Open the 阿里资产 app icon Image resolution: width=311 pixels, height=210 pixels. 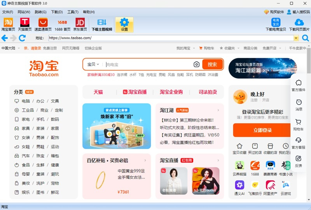point(270,185)
